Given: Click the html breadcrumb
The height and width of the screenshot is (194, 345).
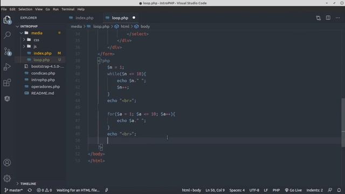Looking at the screenshot, I should [x=125, y=26].
